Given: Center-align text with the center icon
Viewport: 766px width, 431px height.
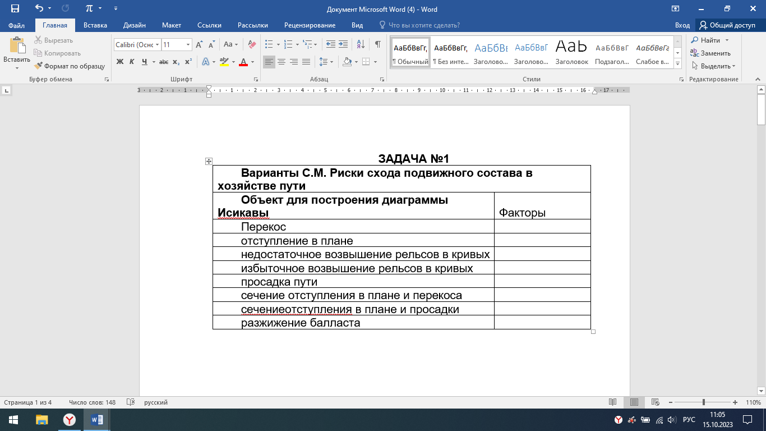Looking at the screenshot, I should [282, 62].
